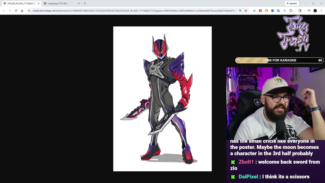Click the armored character image
Image resolution: width=325 pixels, height=183 pixels.
click(x=162, y=99)
